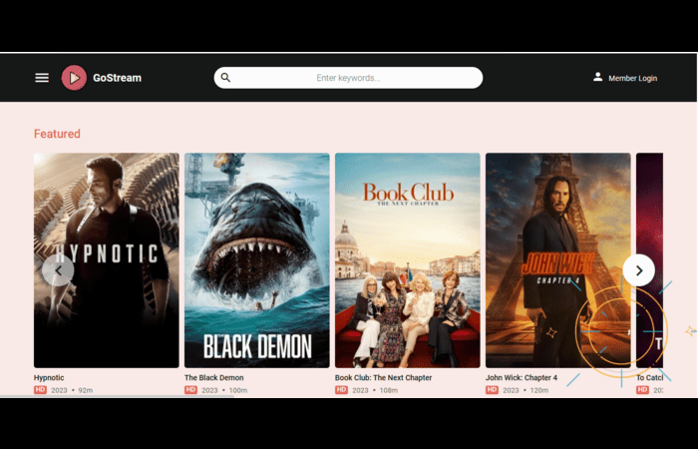The image size is (698, 449).
Task: Click the GoStream play logo
Action: pos(74,78)
